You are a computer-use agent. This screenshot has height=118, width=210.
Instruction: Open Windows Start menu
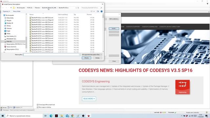click(3, 116)
